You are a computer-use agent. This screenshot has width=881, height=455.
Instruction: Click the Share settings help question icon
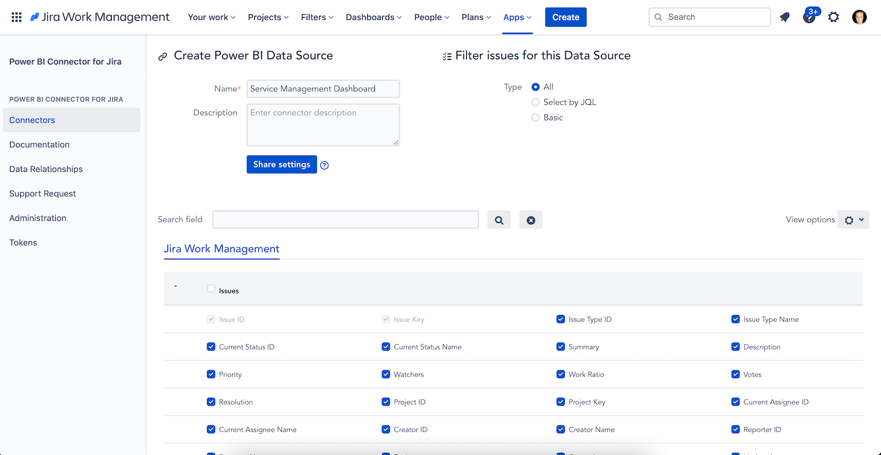(324, 165)
